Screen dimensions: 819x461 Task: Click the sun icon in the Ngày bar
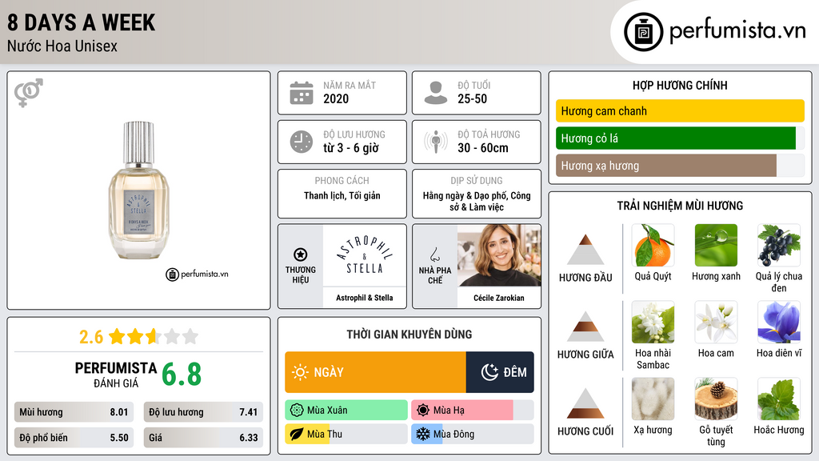pyautogui.click(x=301, y=372)
